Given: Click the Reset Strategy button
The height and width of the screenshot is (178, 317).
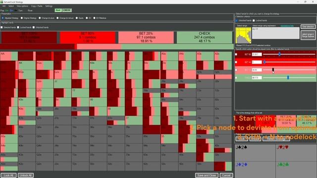Looking at the screenshot, I should click(x=276, y=138).
